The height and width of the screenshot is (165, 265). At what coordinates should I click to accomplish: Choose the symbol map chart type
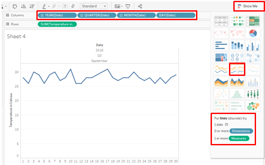(221, 33)
